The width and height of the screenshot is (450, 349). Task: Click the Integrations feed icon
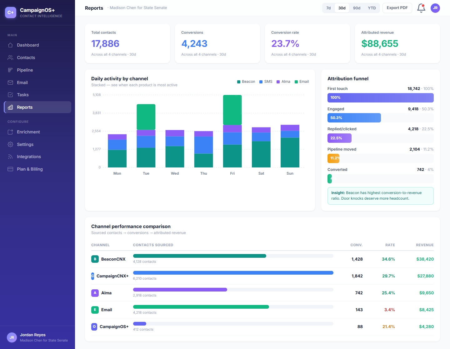coord(10,157)
